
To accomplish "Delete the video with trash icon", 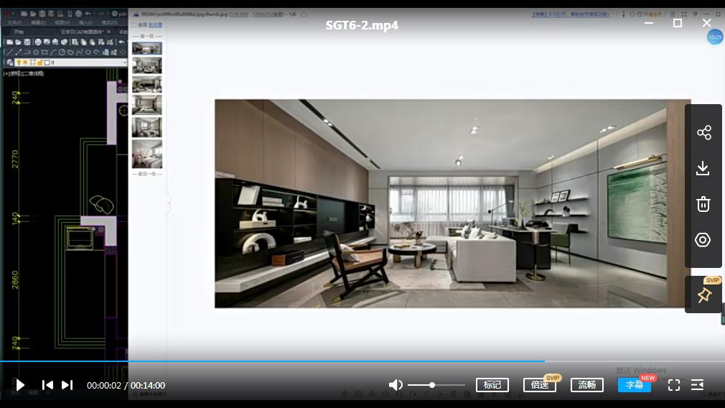I will click(x=703, y=204).
